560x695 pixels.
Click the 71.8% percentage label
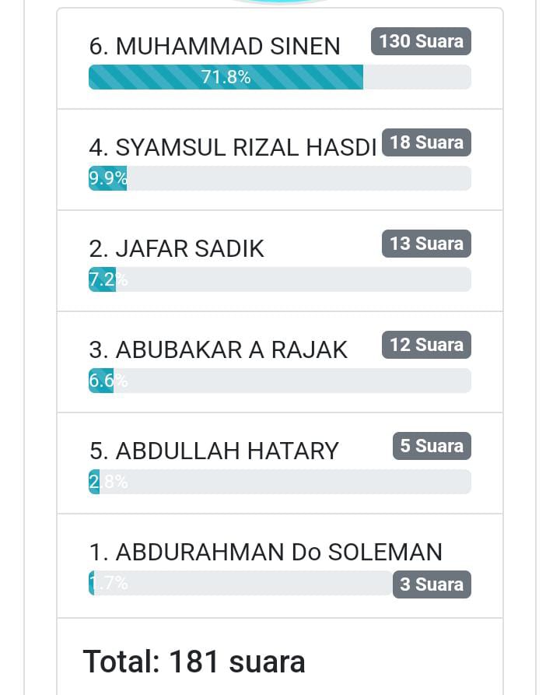(226, 77)
